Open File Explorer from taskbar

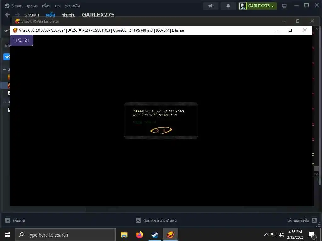(124, 235)
